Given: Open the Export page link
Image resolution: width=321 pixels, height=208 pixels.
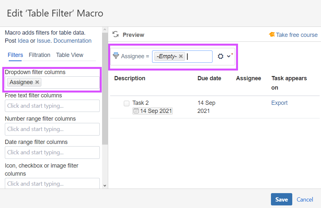Looking at the screenshot, I should coord(279,103).
